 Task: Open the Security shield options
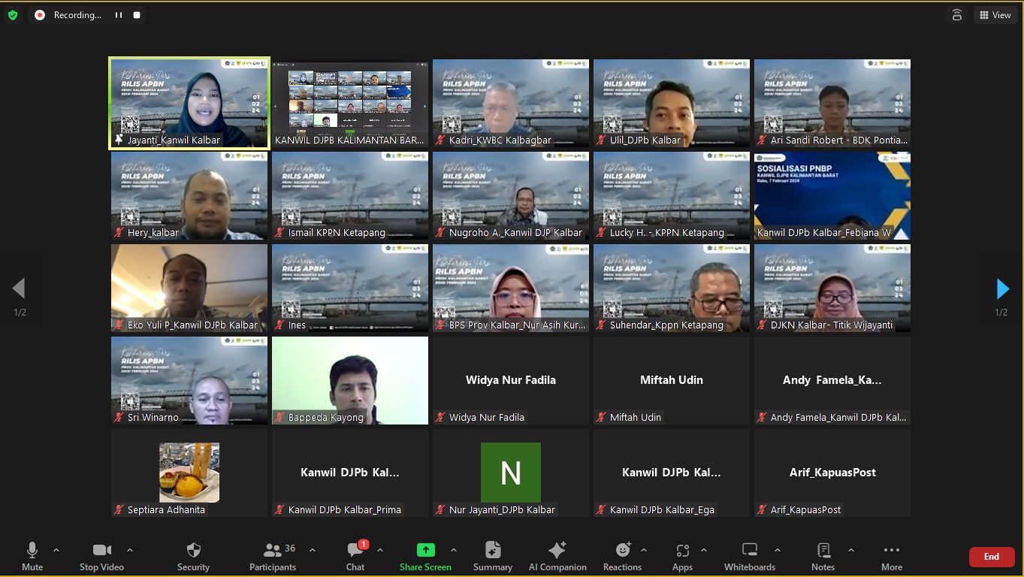pos(193,556)
